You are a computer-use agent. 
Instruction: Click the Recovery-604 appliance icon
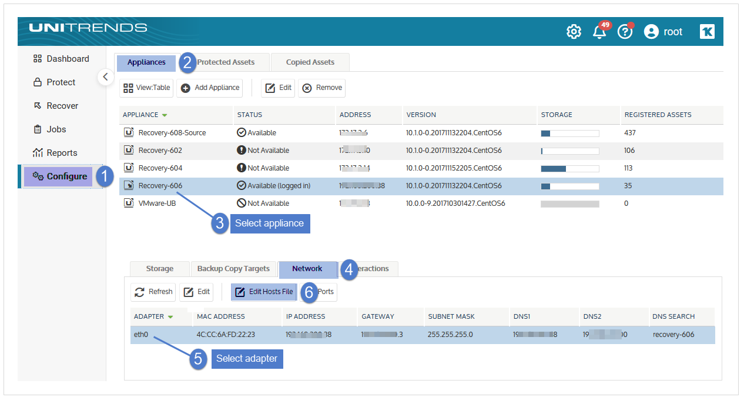[x=129, y=168]
